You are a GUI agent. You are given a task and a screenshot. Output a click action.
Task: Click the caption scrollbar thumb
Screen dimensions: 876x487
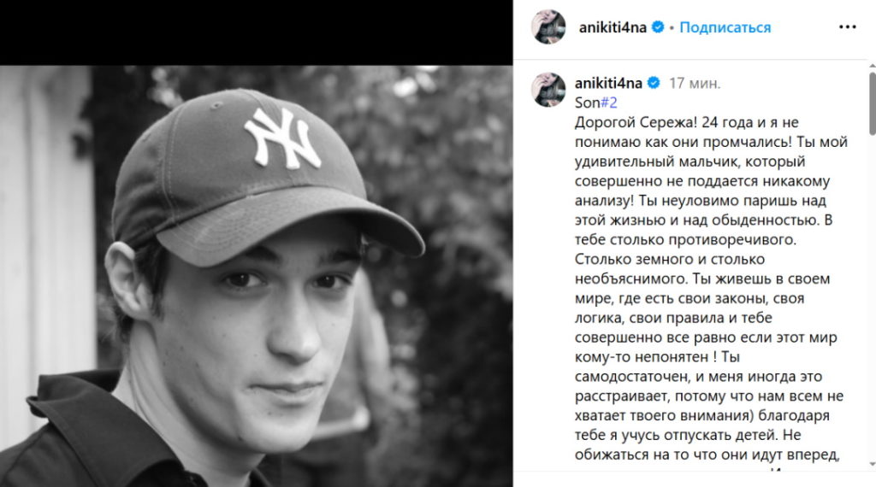tap(872, 103)
